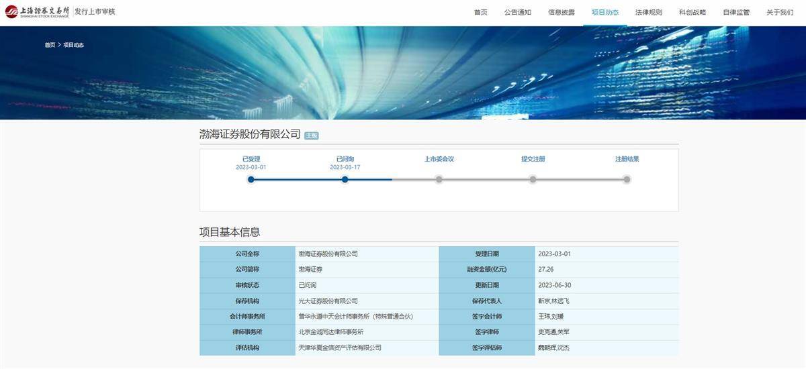Click the 上市委会议 stage label
806x369 pixels.
(x=439, y=159)
